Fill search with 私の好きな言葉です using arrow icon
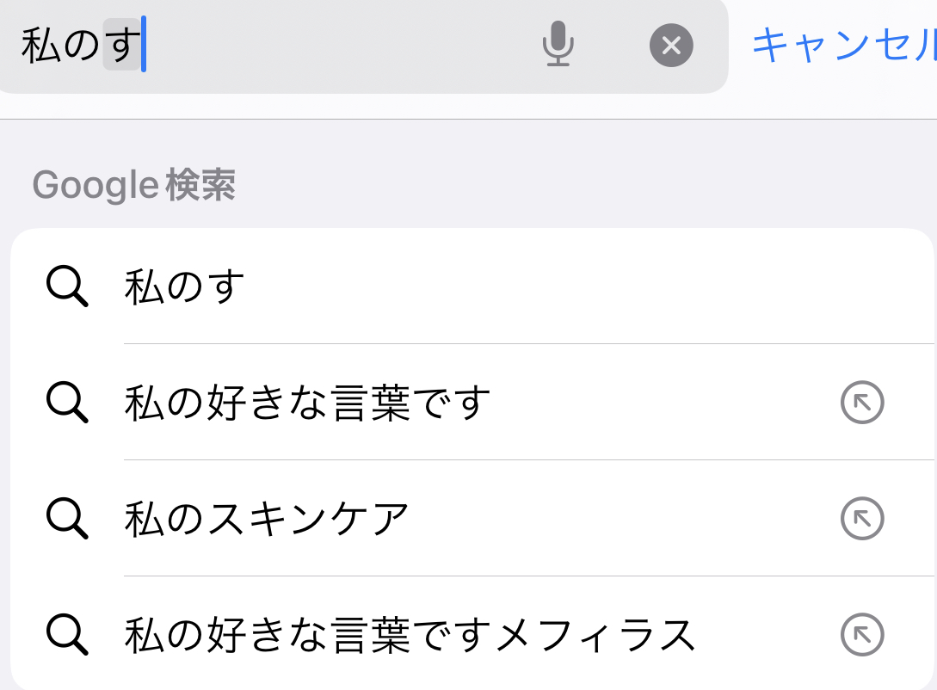 861,403
